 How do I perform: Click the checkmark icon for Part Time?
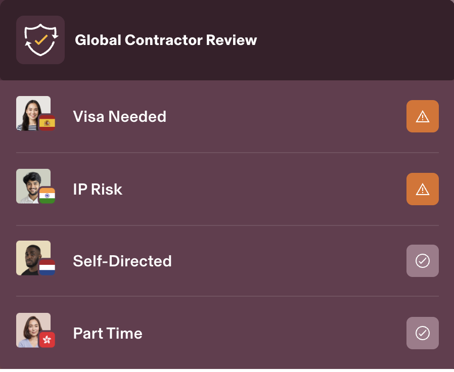pos(423,333)
